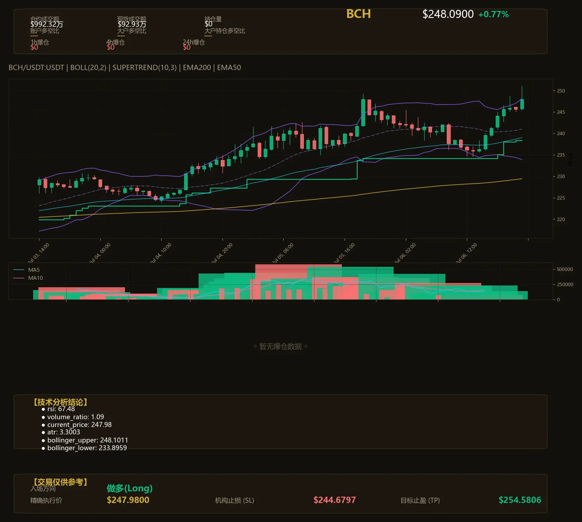Select the $244.6797 stop loss value
This screenshot has width=582, height=522.
click(x=335, y=500)
